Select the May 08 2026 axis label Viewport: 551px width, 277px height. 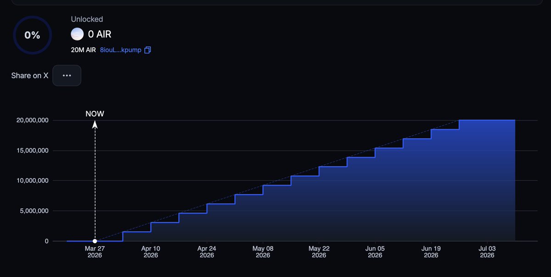point(263,252)
